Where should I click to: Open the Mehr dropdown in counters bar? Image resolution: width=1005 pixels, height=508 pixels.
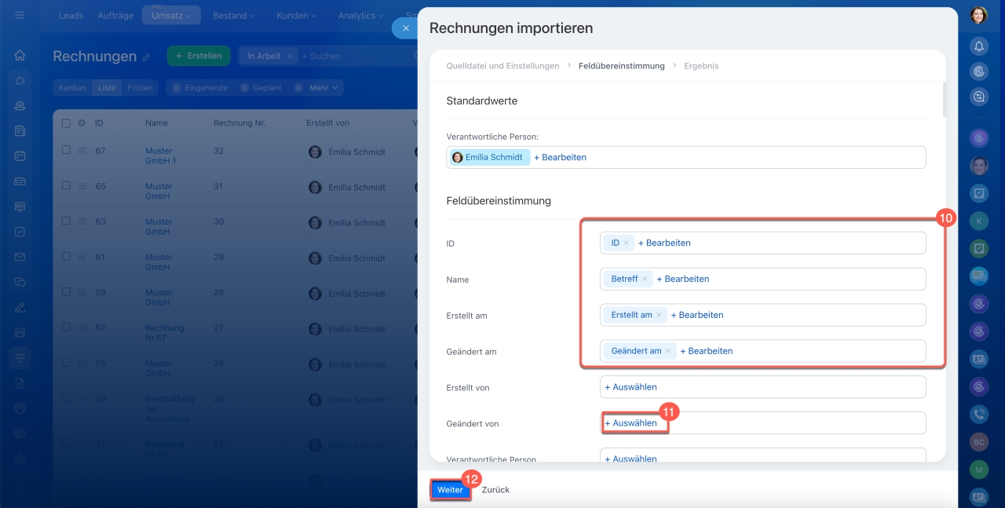click(x=323, y=88)
